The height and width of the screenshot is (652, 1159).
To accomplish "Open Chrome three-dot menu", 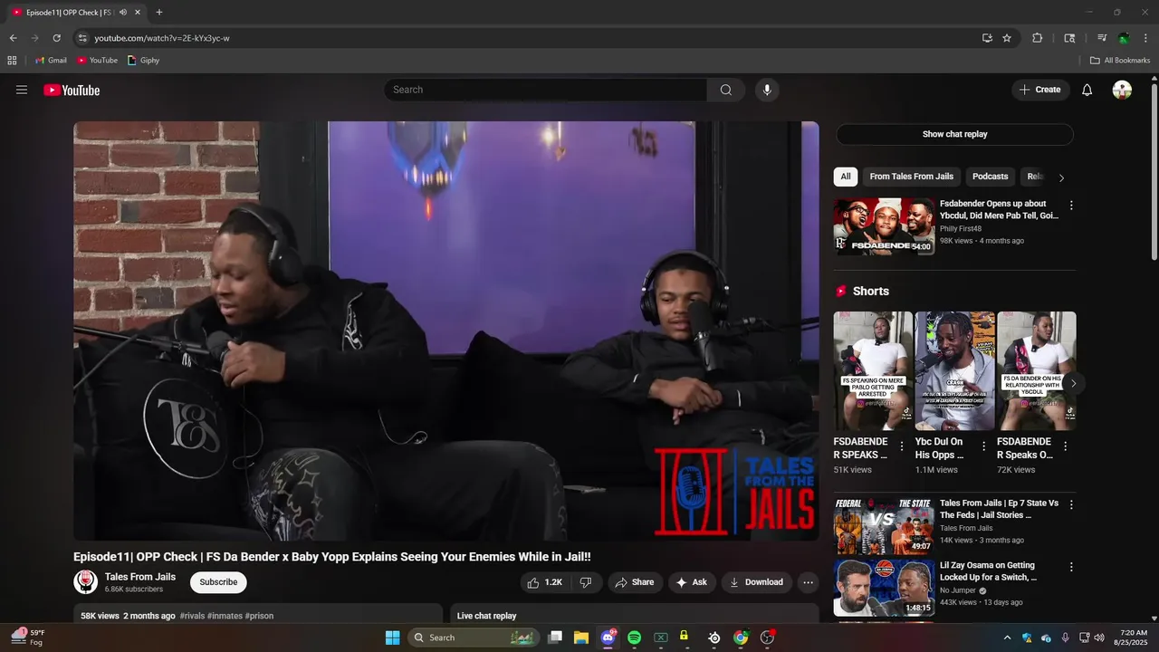I will click(x=1145, y=38).
